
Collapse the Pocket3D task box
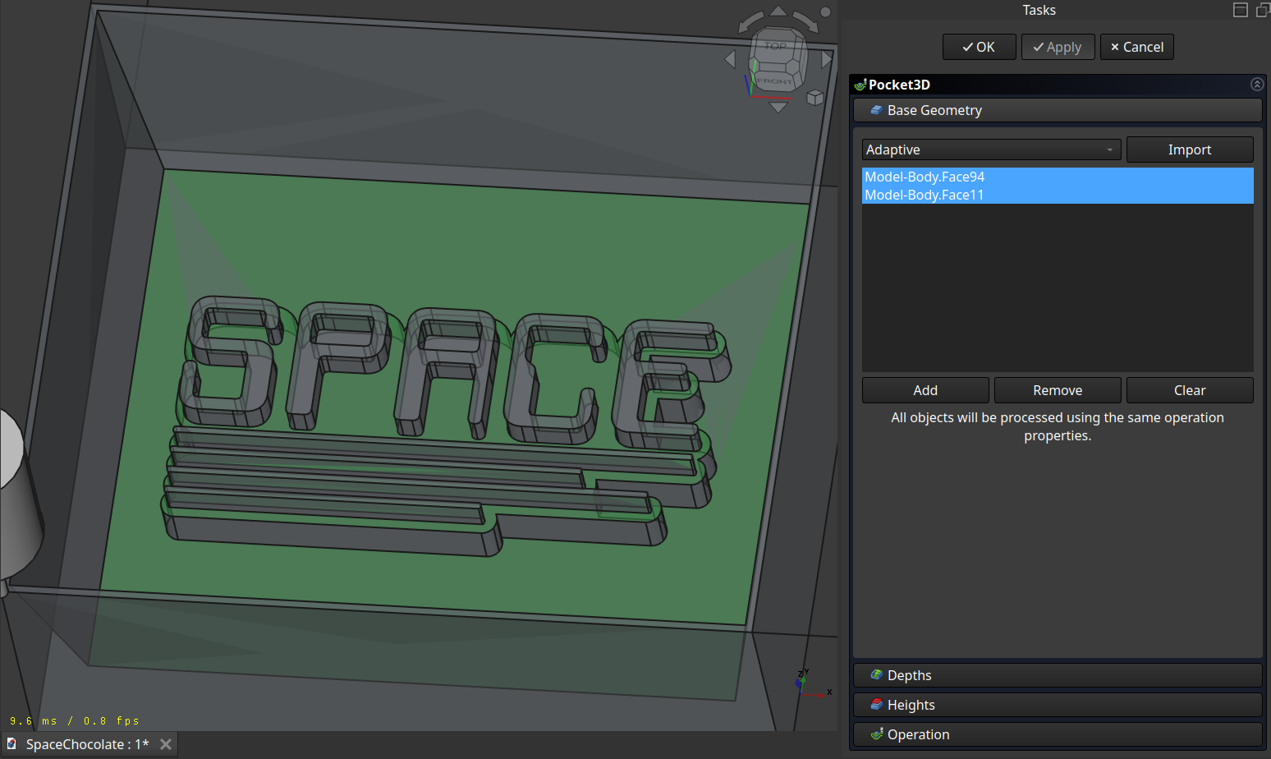click(x=1256, y=85)
